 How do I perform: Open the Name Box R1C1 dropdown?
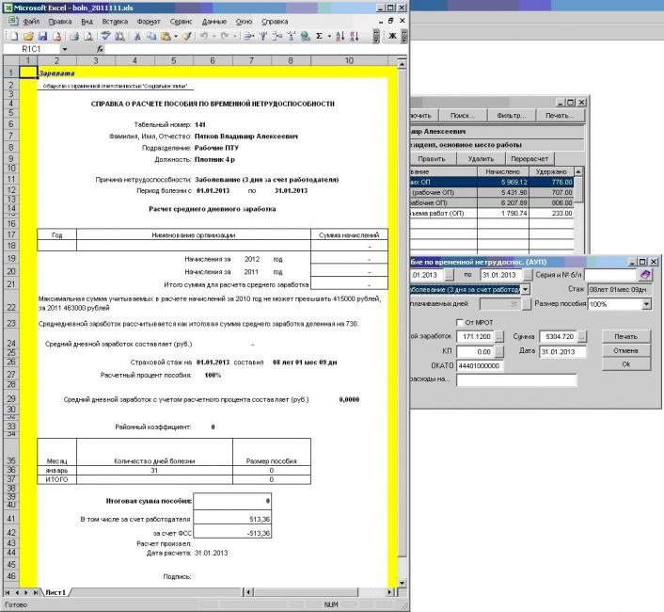[x=64, y=48]
